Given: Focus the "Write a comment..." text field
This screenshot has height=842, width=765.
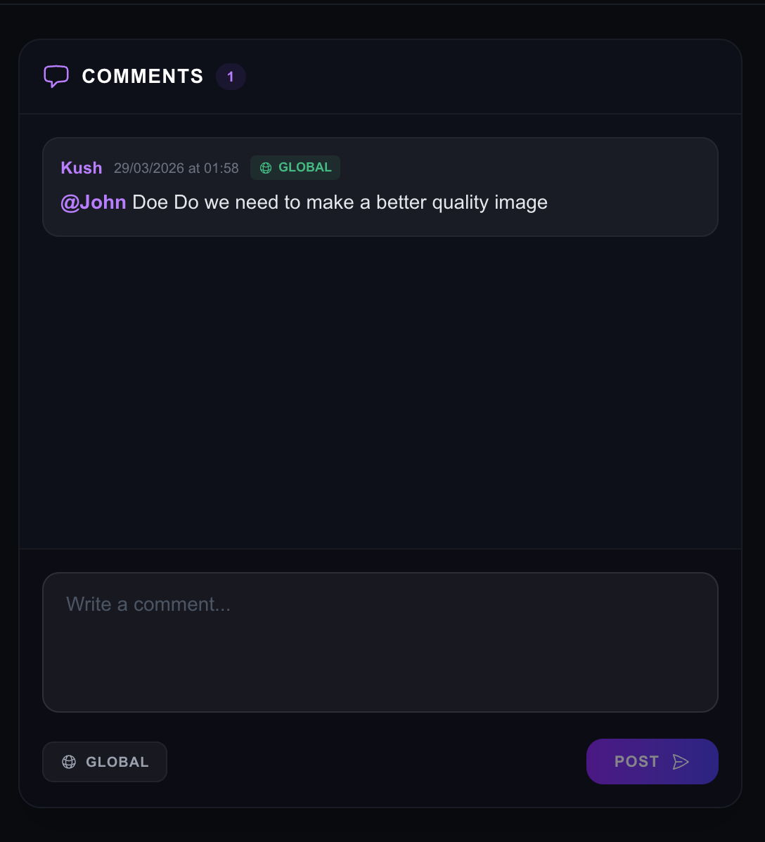Looking at the screenshot, I should pos(380,642).
